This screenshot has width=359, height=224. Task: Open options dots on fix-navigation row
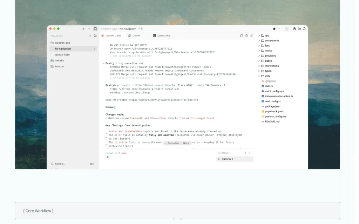pyautogui.click(x=94, y=49)
